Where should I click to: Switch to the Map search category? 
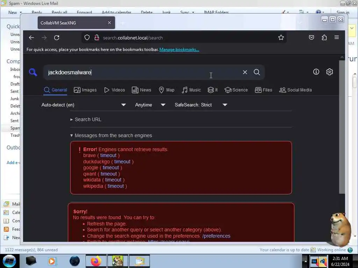pos(167,90)
